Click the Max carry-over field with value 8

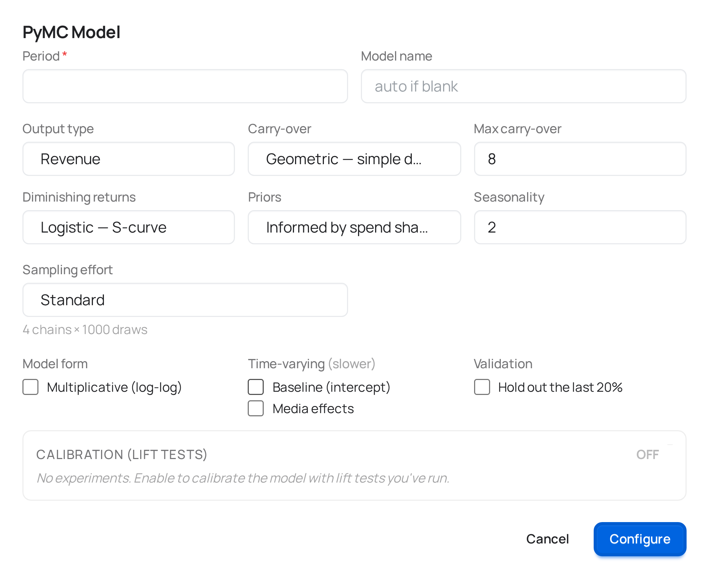pos(580,159)
